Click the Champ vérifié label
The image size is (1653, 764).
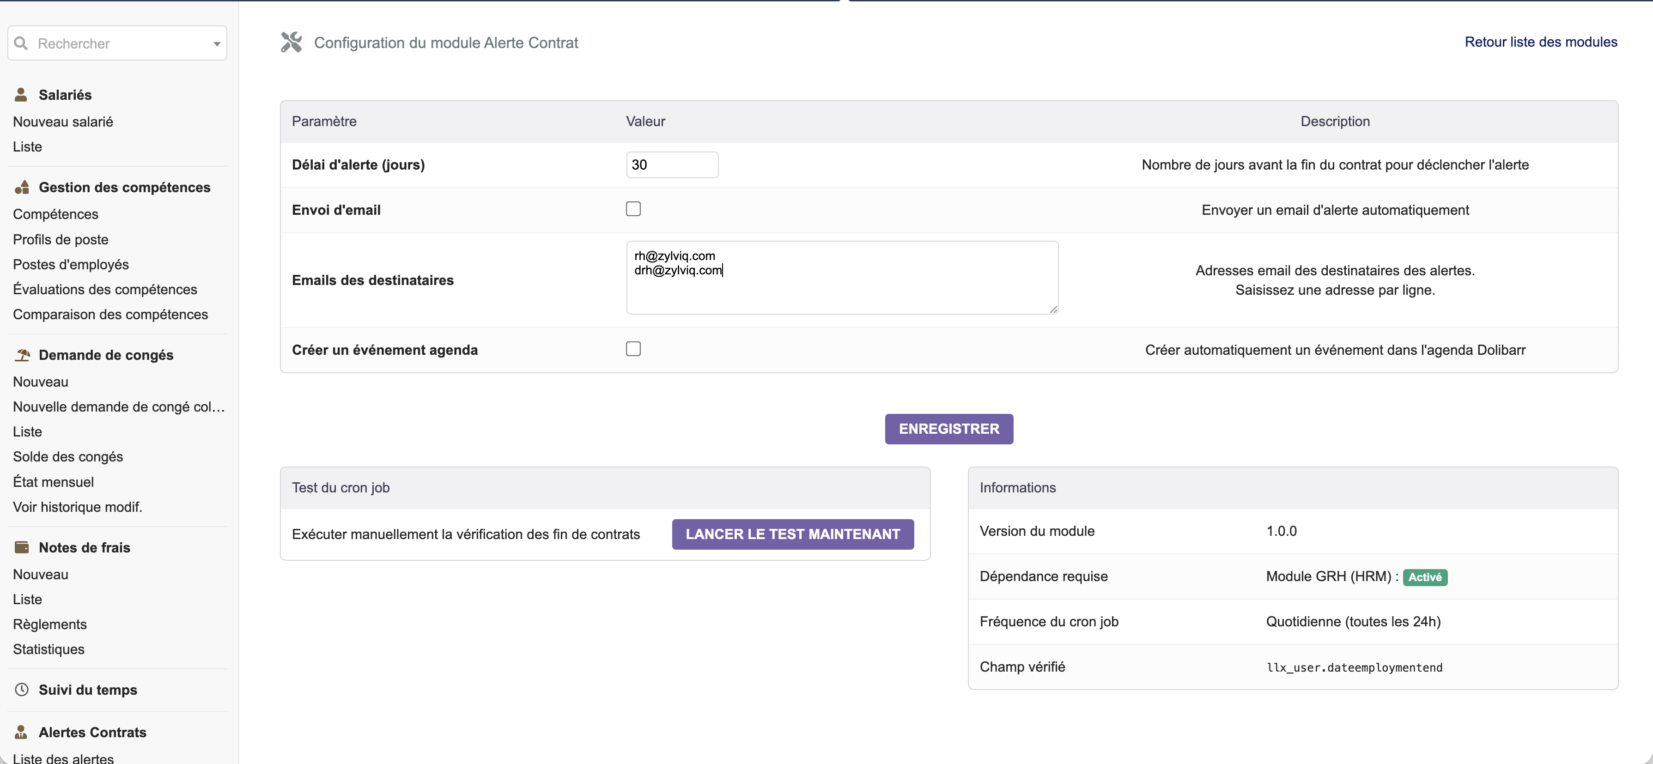pyautogui.click(x=1022, y=667)
